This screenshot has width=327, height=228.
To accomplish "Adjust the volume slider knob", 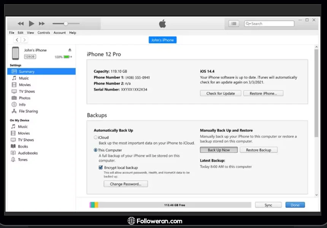I will coord(66,24).
